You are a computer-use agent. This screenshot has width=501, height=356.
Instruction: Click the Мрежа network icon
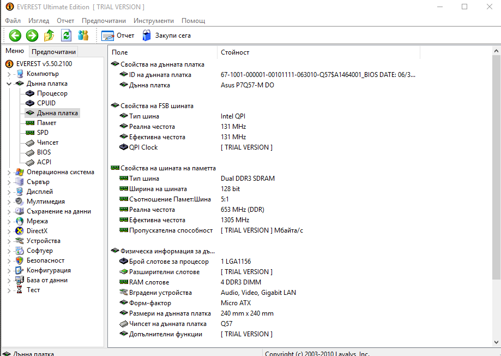(x=20, y=221)
